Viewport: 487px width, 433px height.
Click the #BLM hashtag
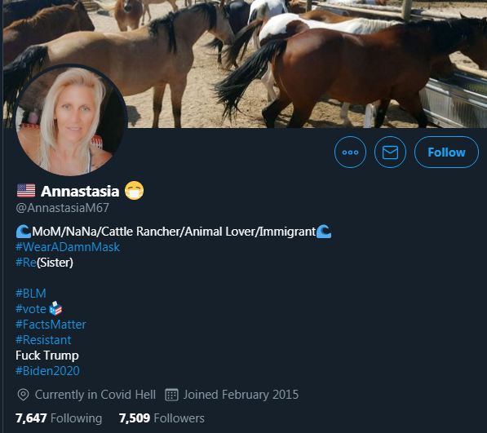[x=31, y=294]
